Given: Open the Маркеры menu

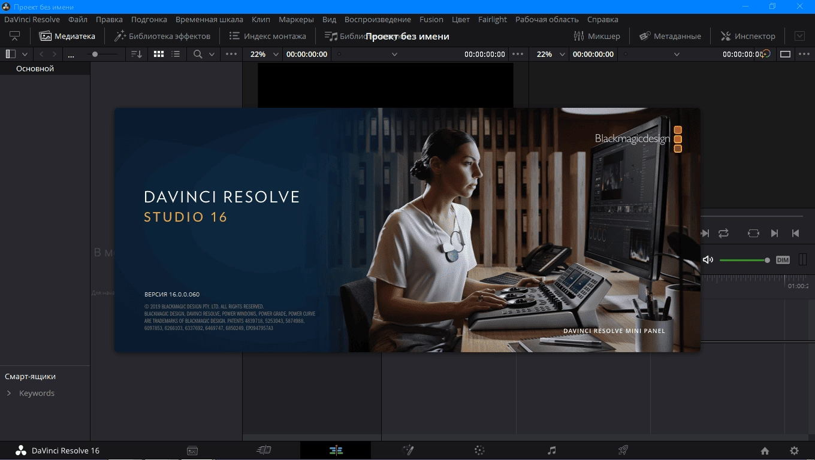Looking at the screenshot, I should 296,19.
